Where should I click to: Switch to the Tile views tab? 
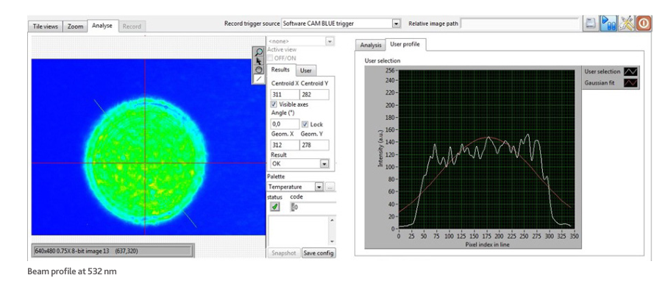click(x=45, y=26)
